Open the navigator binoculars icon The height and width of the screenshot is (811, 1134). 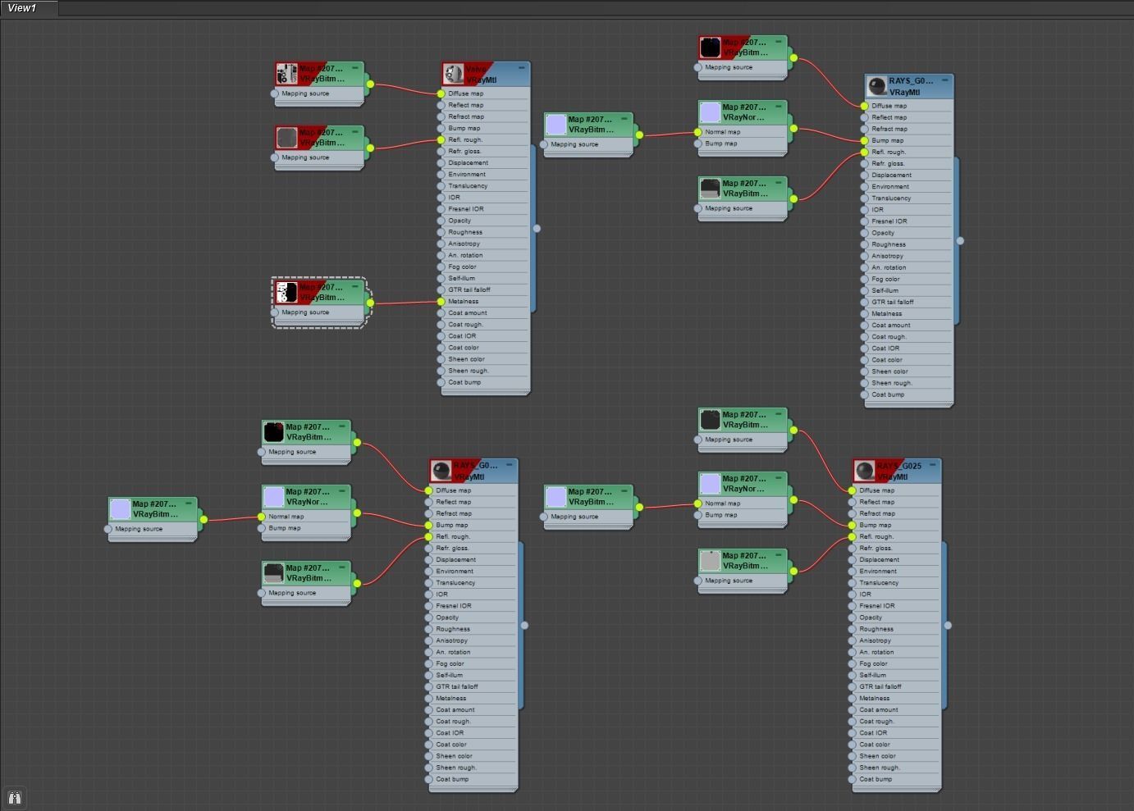(15, 798)
